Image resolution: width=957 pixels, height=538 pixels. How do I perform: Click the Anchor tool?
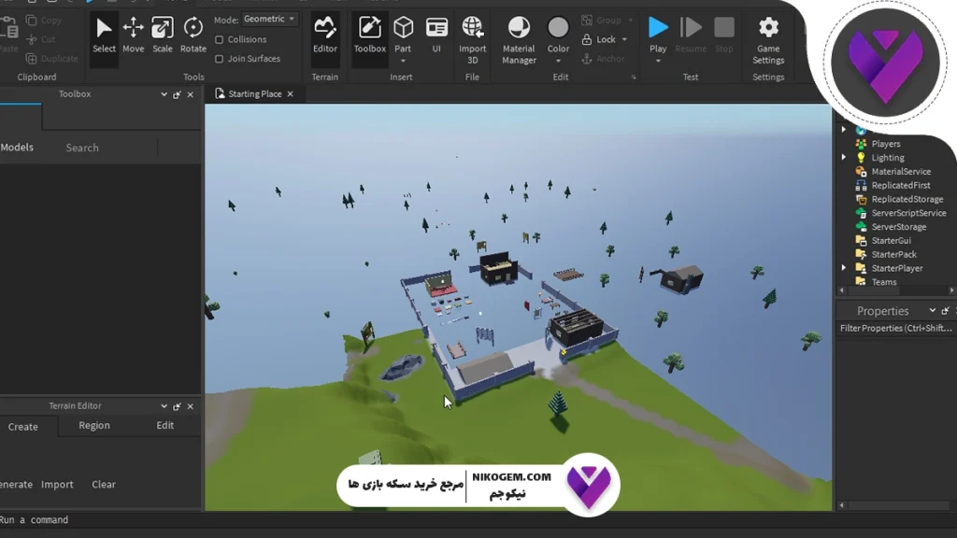pos(603,59)
